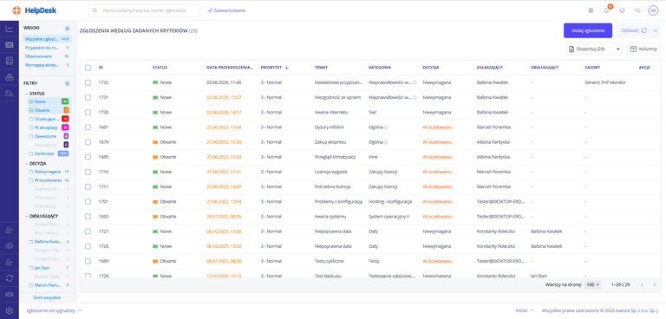Click the add-user icon in left sidebar
666x319 pixels.
coord(10,230)
